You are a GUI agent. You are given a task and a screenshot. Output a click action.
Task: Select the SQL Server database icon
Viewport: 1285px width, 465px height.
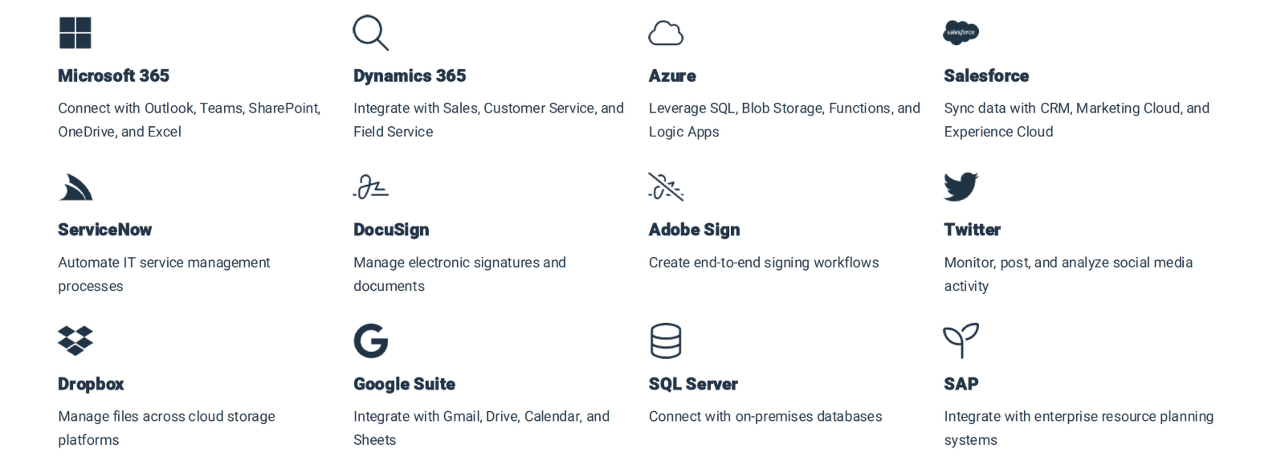point(666,341)
